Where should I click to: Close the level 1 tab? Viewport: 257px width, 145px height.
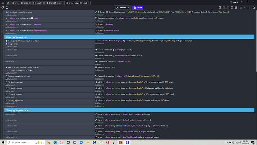coord(44,3)
